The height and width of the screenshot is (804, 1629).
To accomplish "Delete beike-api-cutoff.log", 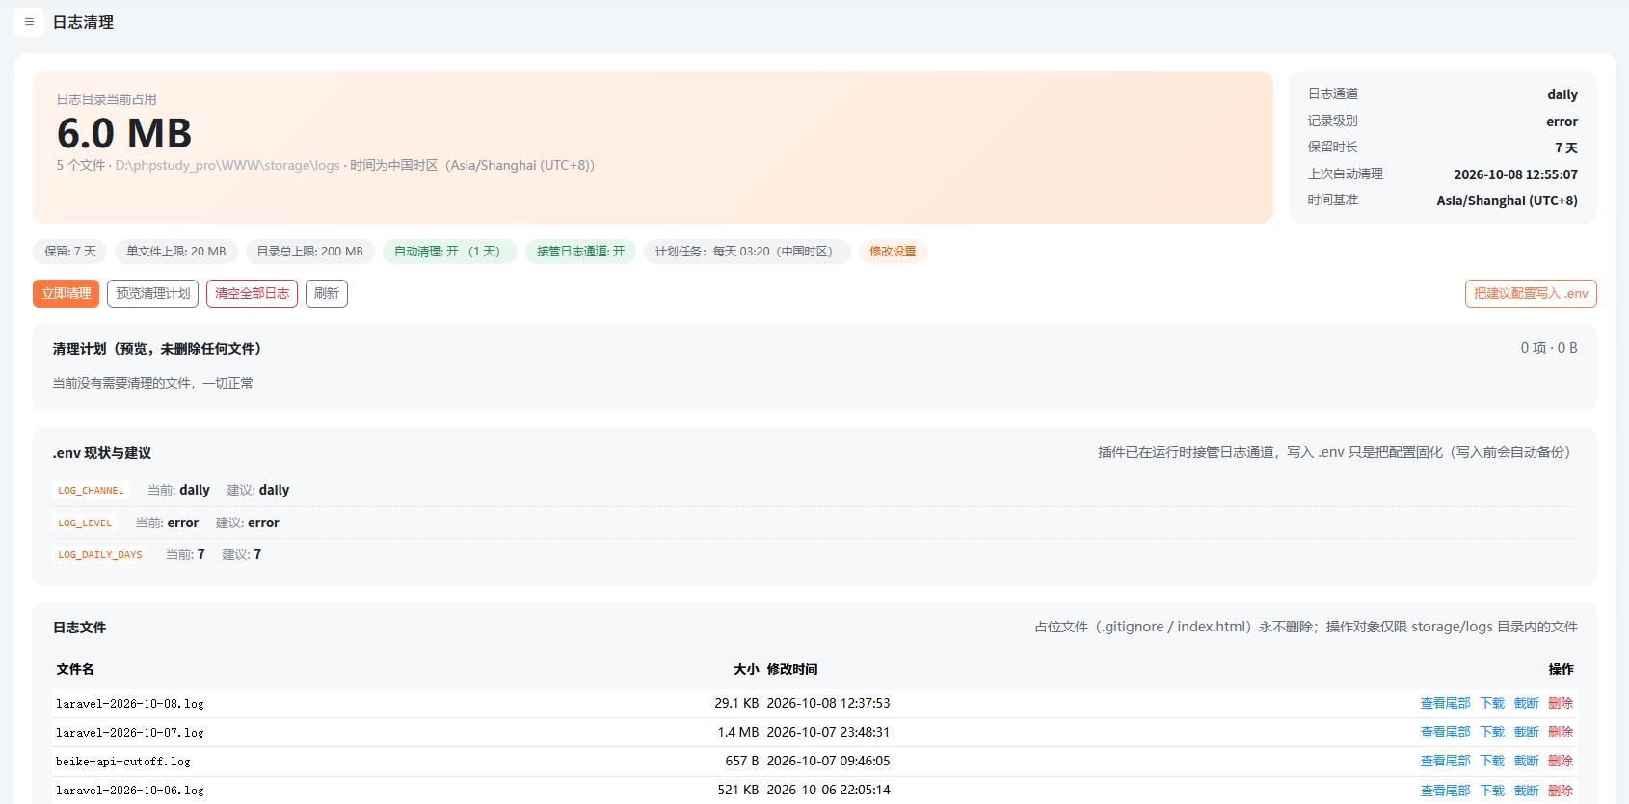I will (x=1561, y=762).
